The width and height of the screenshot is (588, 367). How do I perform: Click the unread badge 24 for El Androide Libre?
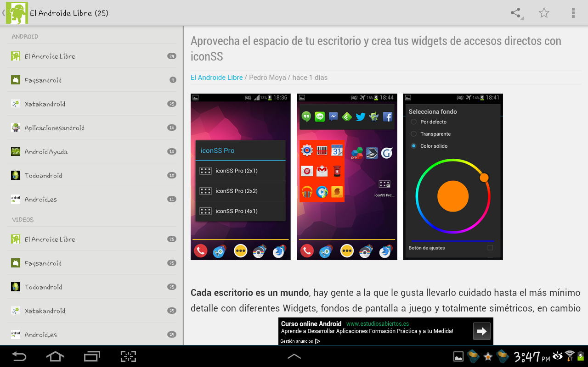click(x=172, y=56)
